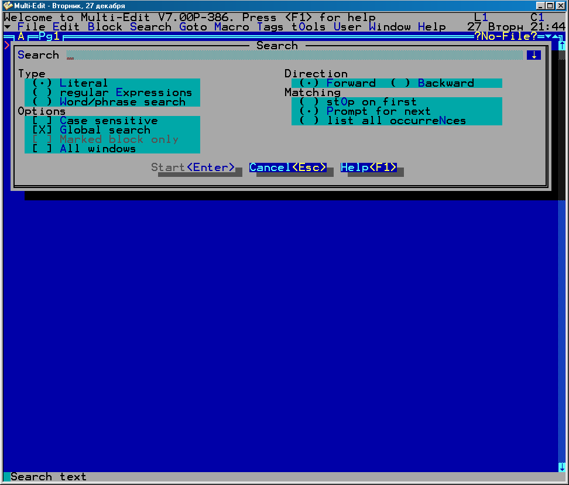Open the Edit menu
The image size is (569, 485).
(66, 27)
